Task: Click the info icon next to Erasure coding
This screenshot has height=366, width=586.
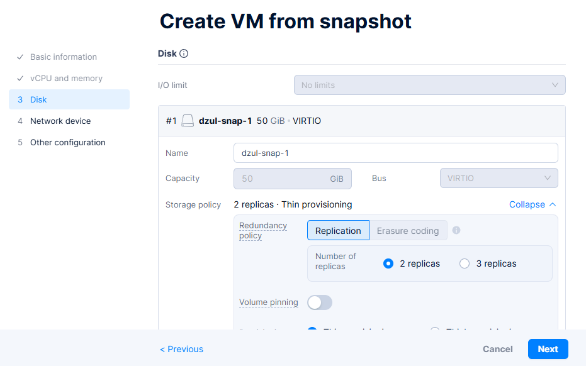Action: tap(456, 230)
